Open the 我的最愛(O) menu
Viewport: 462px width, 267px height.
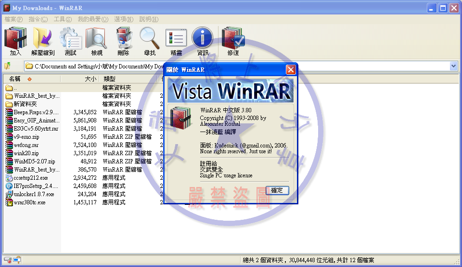click(93, 19)
